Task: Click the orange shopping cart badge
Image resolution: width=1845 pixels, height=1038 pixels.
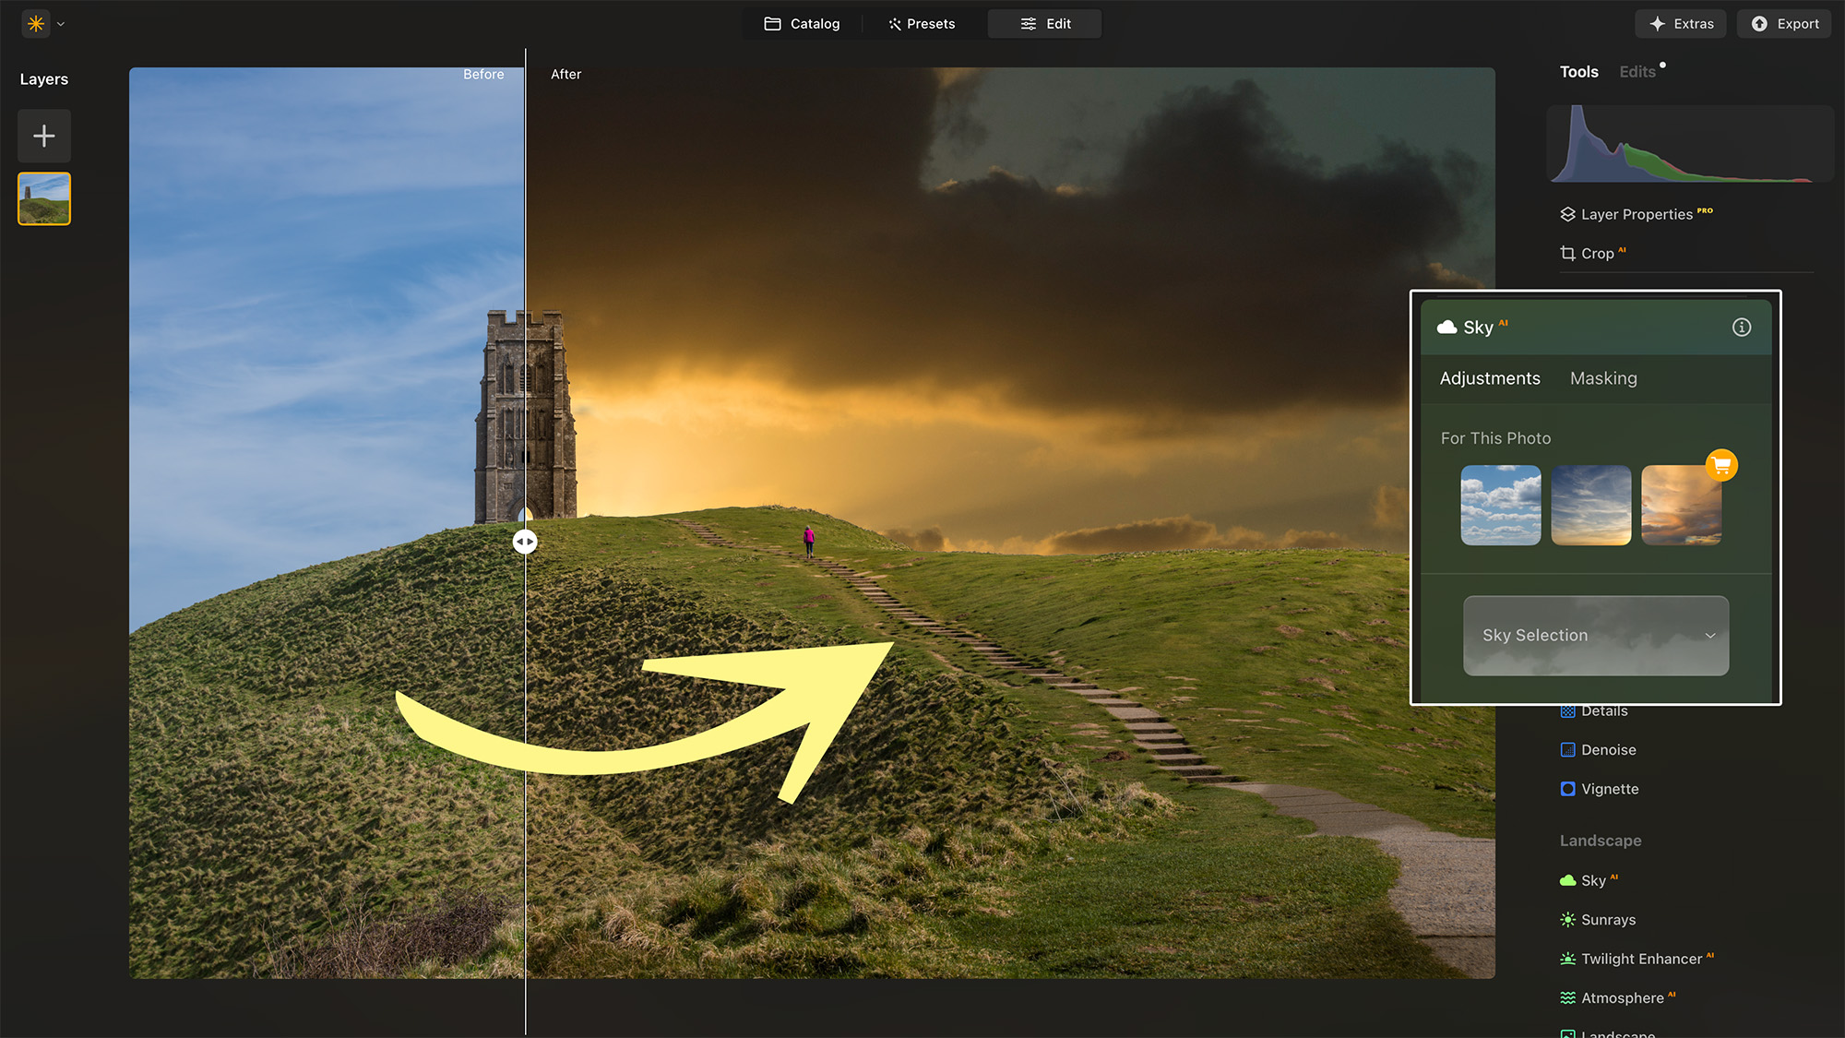Action: 1721,465
